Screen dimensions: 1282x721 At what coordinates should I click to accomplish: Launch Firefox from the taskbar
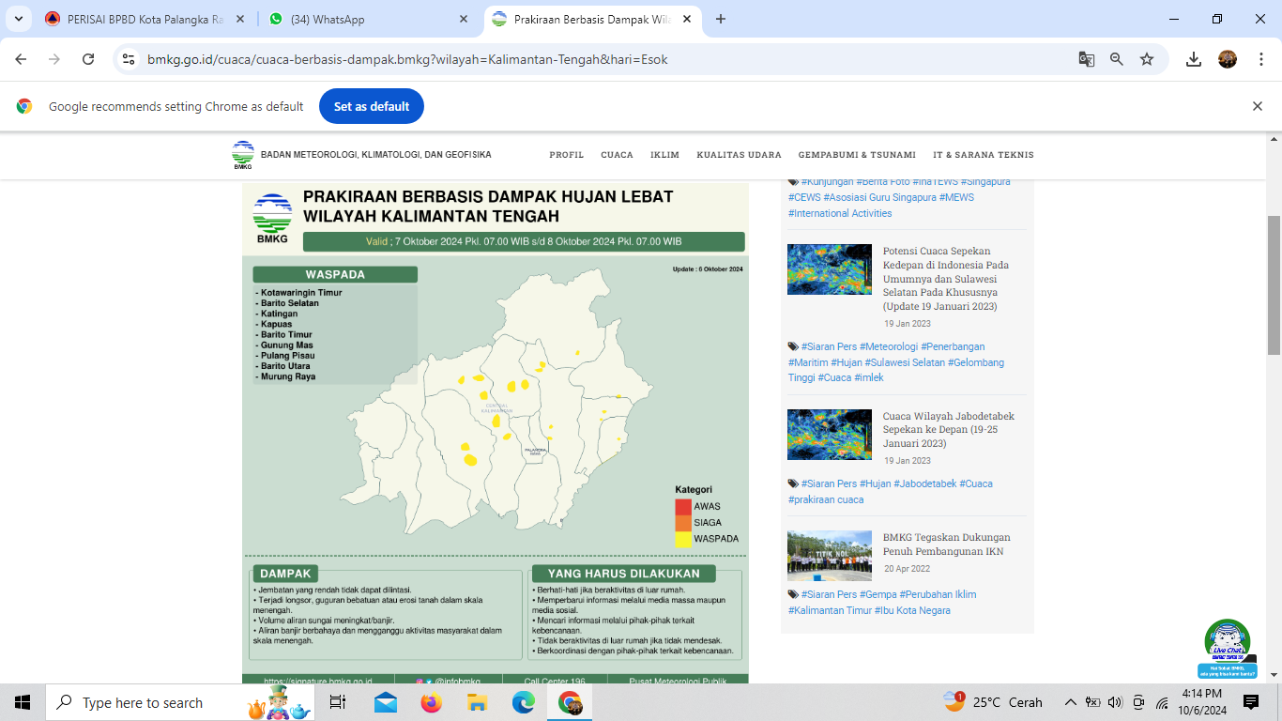431,702
